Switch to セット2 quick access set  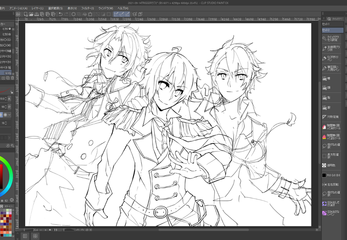pyautogui.click(x=333, y=30)
